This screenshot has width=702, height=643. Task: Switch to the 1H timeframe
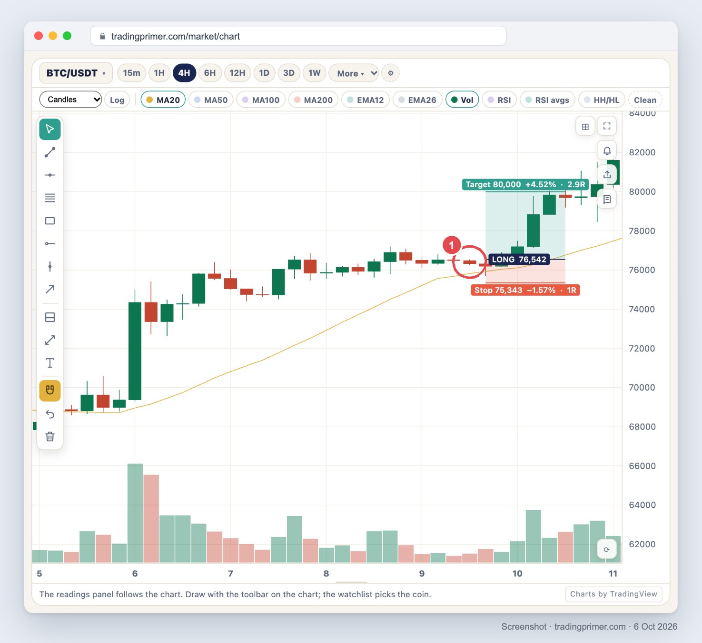click(x=159, y=73)
